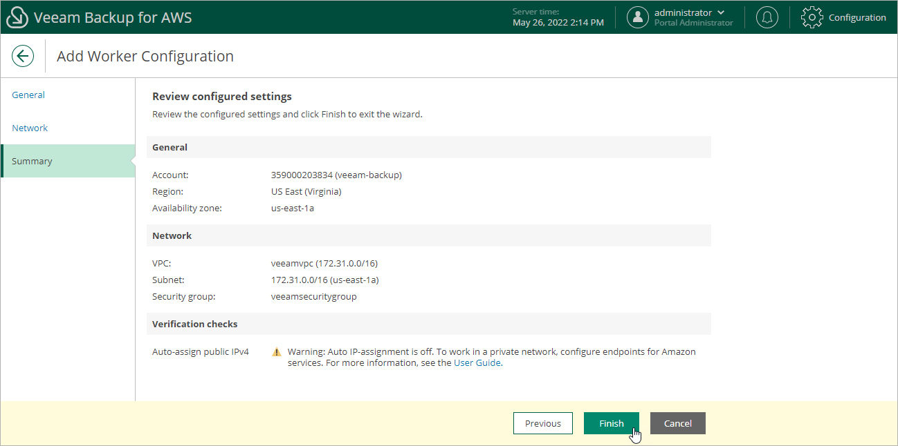898x446 pixels.
Task: Switch to the Network step
Action: click(x=30, y=128)
